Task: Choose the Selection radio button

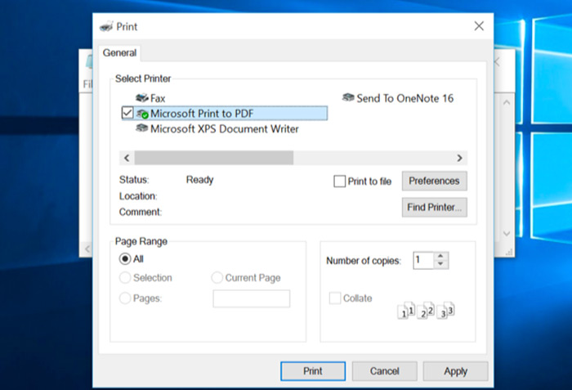Action: [125, 277]
